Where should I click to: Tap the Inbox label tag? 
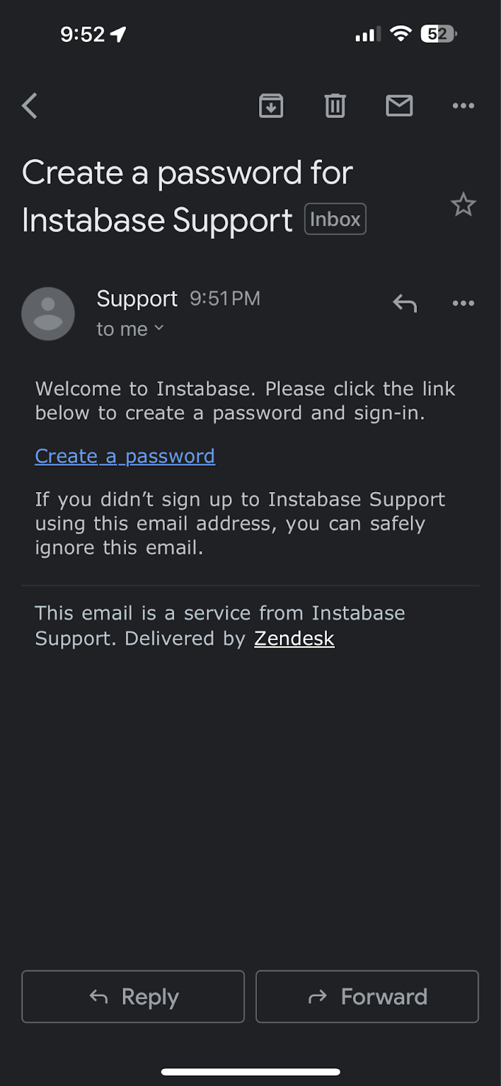[335, 219]
